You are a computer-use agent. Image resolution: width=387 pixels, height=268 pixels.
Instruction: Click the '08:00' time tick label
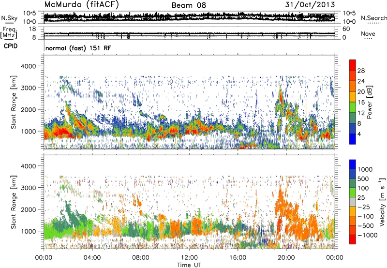tap(141, 258)
